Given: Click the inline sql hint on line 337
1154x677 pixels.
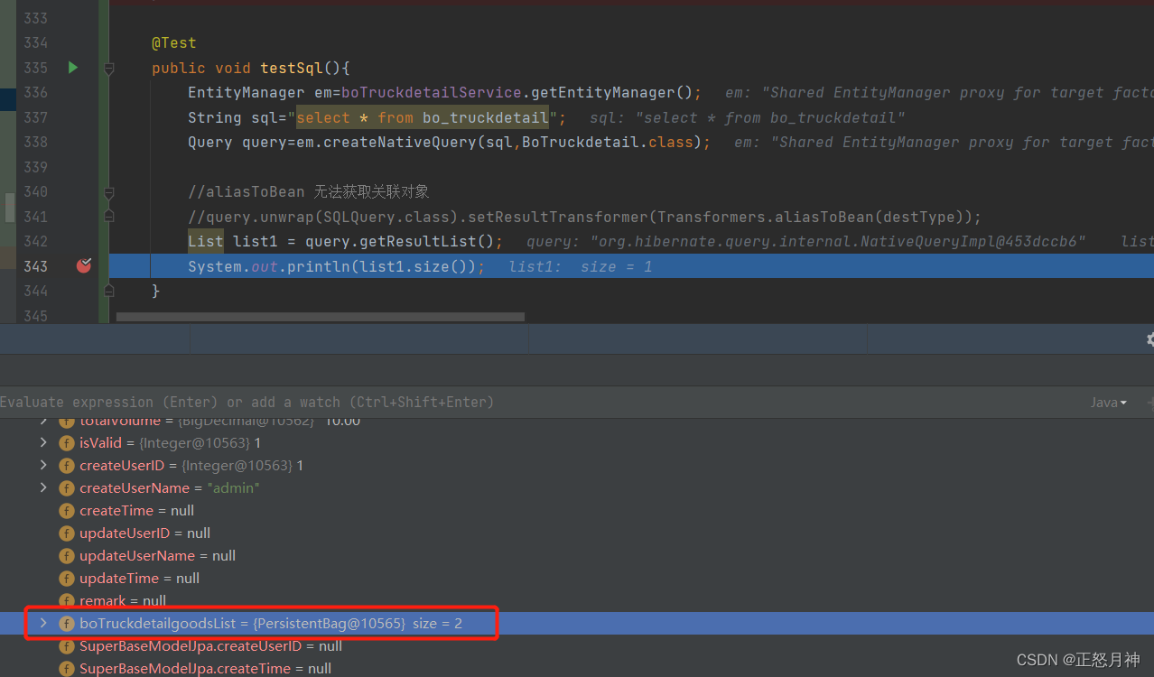Looking at the screenshot, I should 748,117.
